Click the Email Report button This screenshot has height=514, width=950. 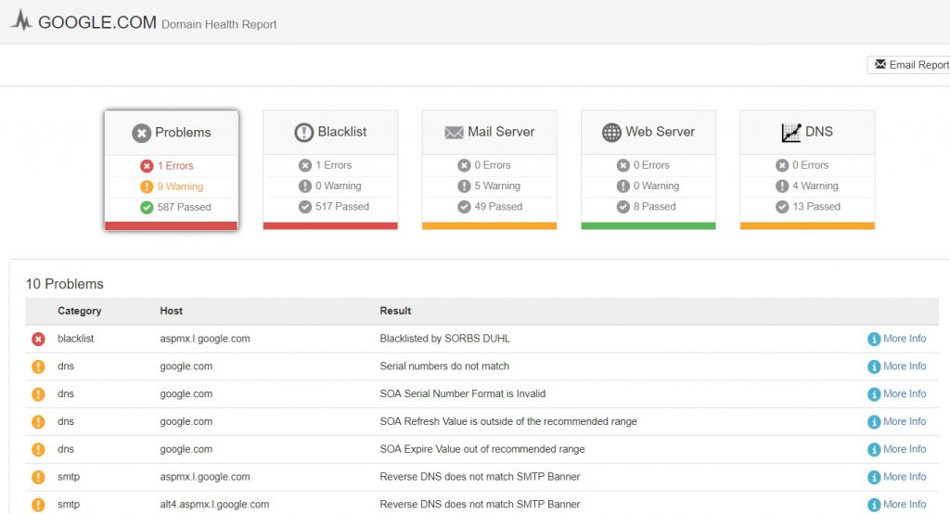point(909,65)
